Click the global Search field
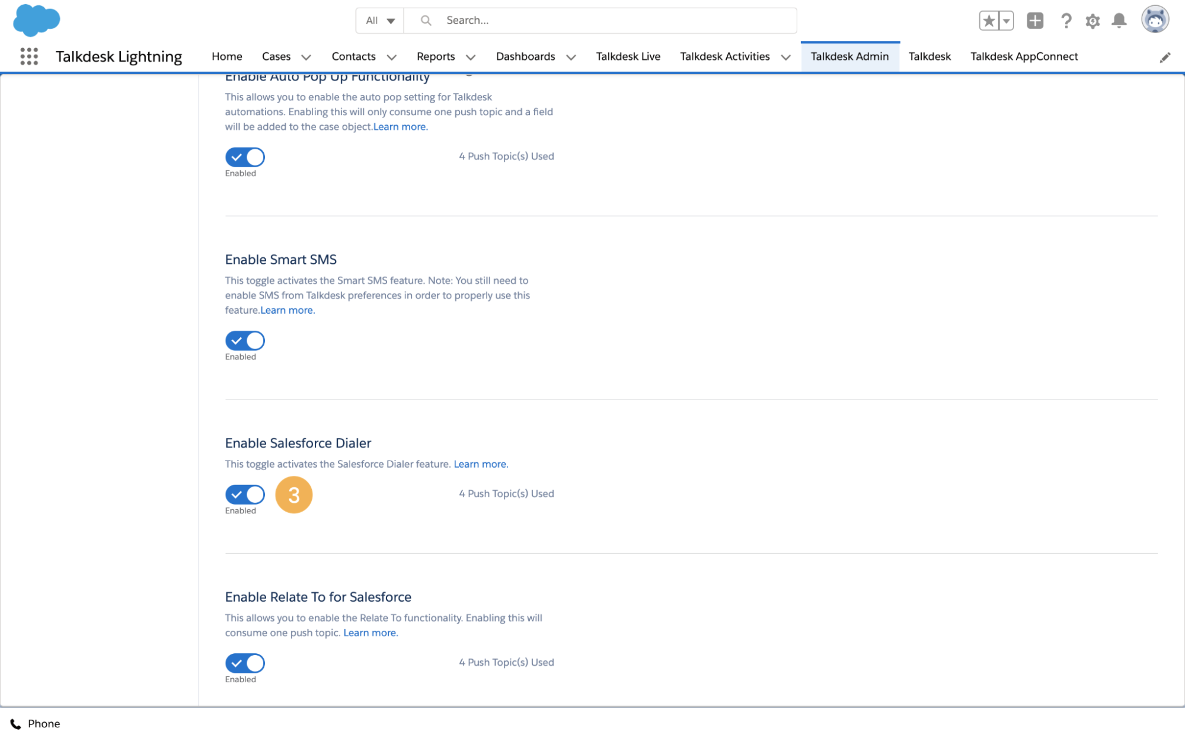 tap(593, 20)
